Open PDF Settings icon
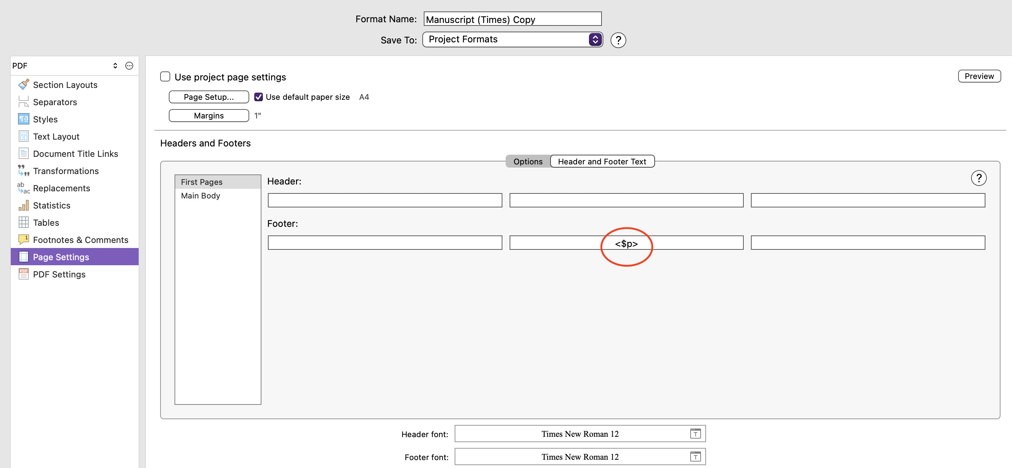1012x468 pixels. tap(24, 274)
